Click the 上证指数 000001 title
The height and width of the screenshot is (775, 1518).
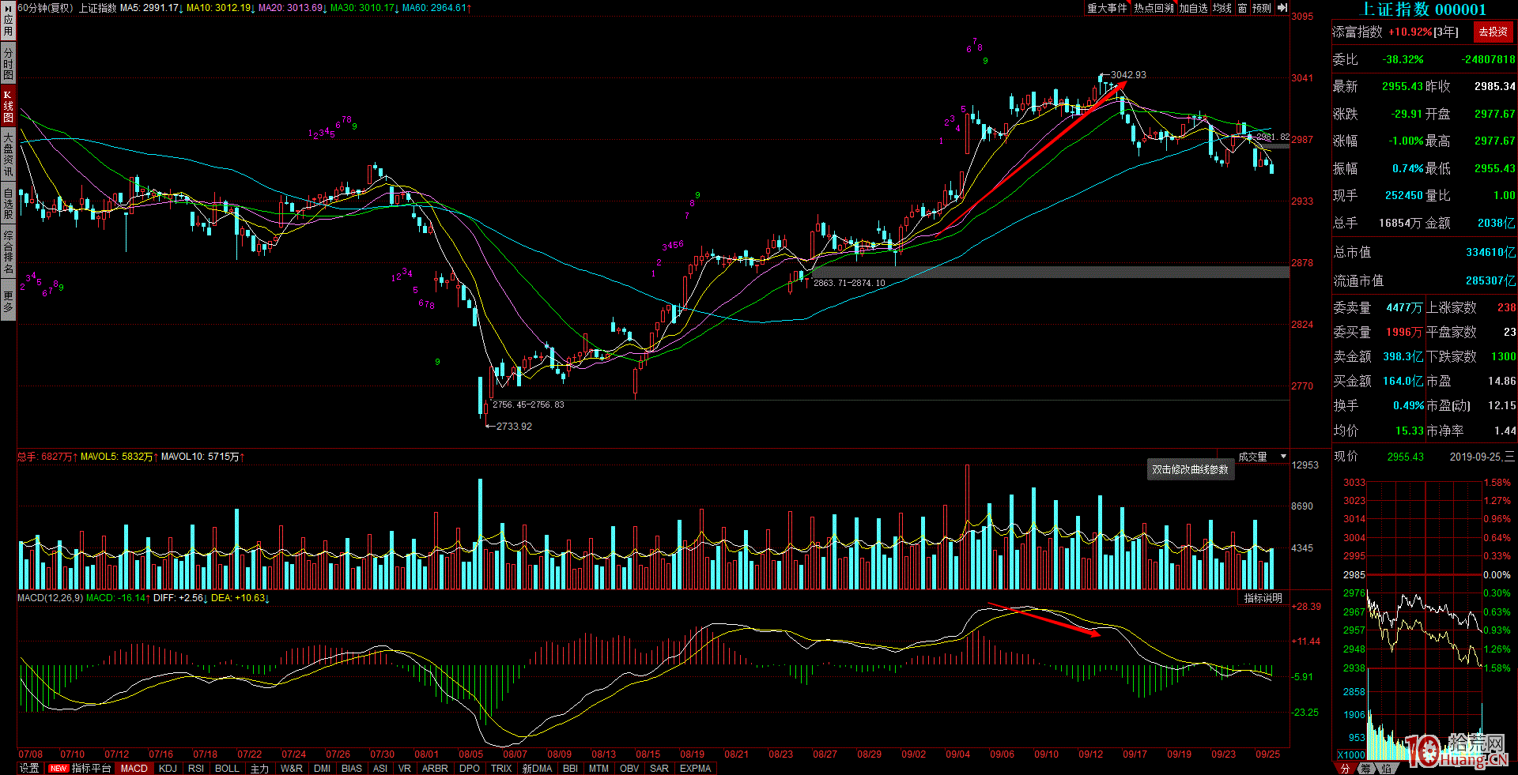[x=1423, y=9]
